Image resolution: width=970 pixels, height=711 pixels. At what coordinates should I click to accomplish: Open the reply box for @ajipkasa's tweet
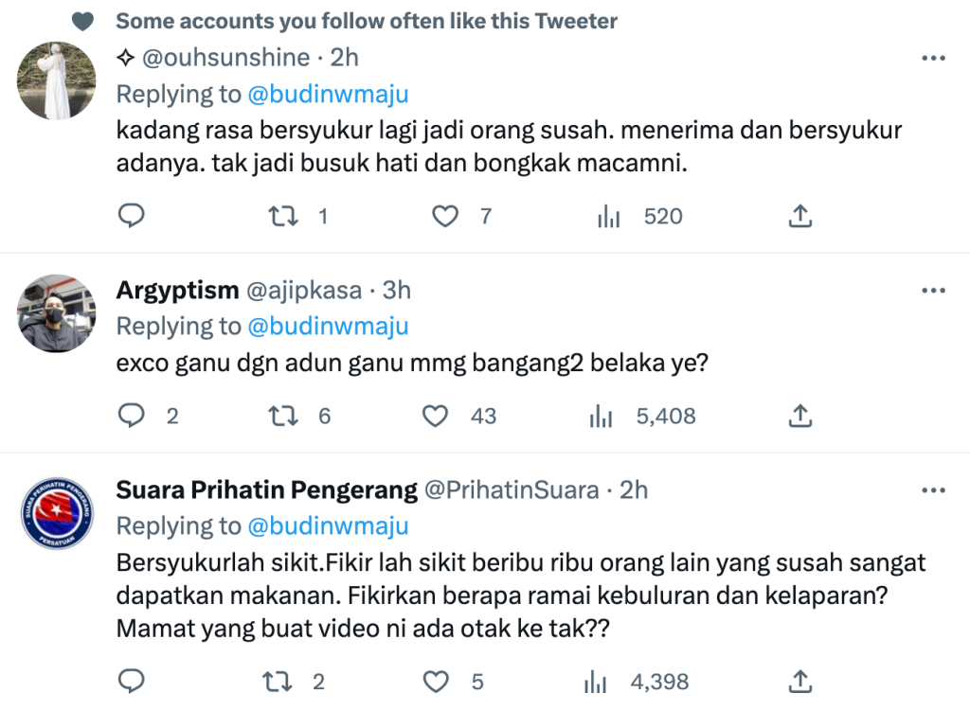tap(132, 416)
